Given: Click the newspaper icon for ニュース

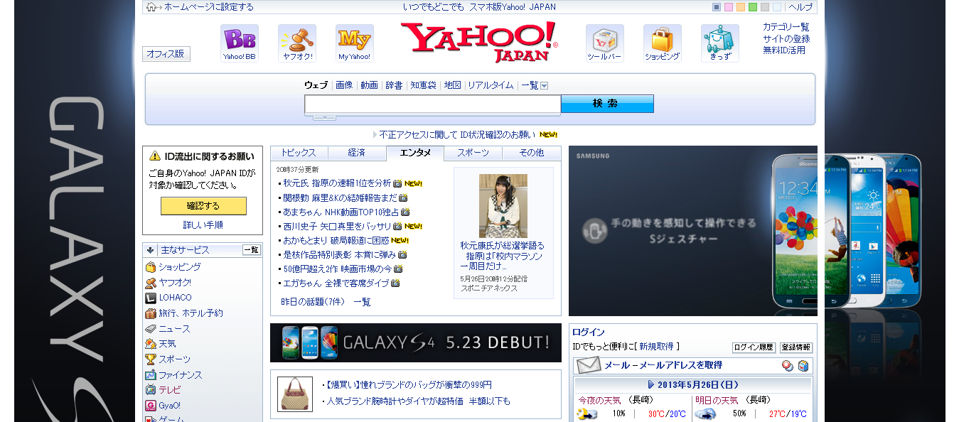Looking at the screenshot, I should click(x=151, y=329).
